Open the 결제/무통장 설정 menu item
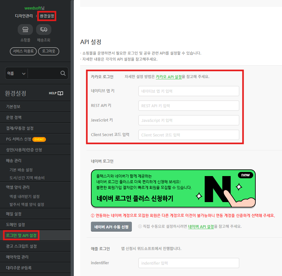This screenshot has width=282, height=276. click(35, 128)
